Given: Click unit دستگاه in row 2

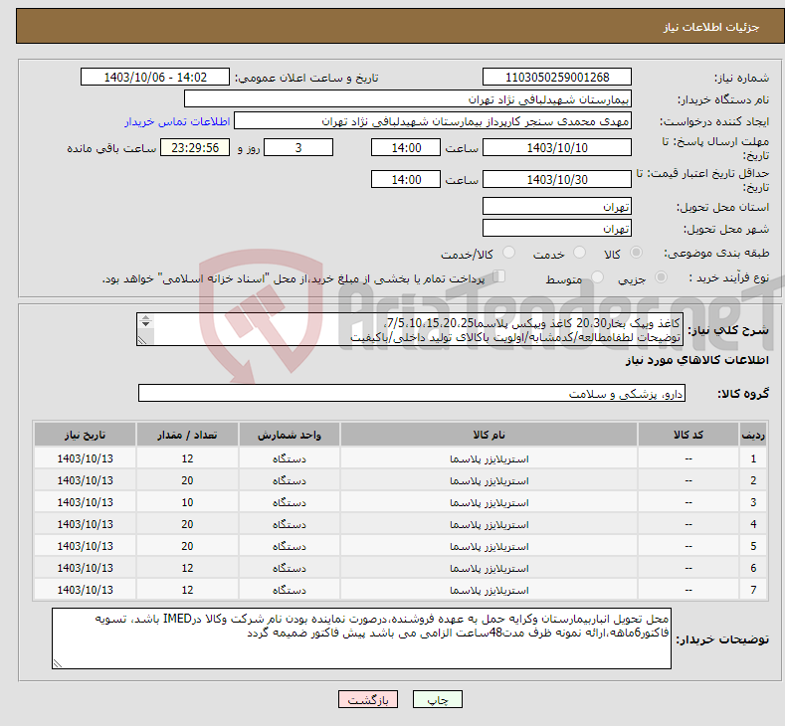Looking at the screenshot, I should pos(290,480).
